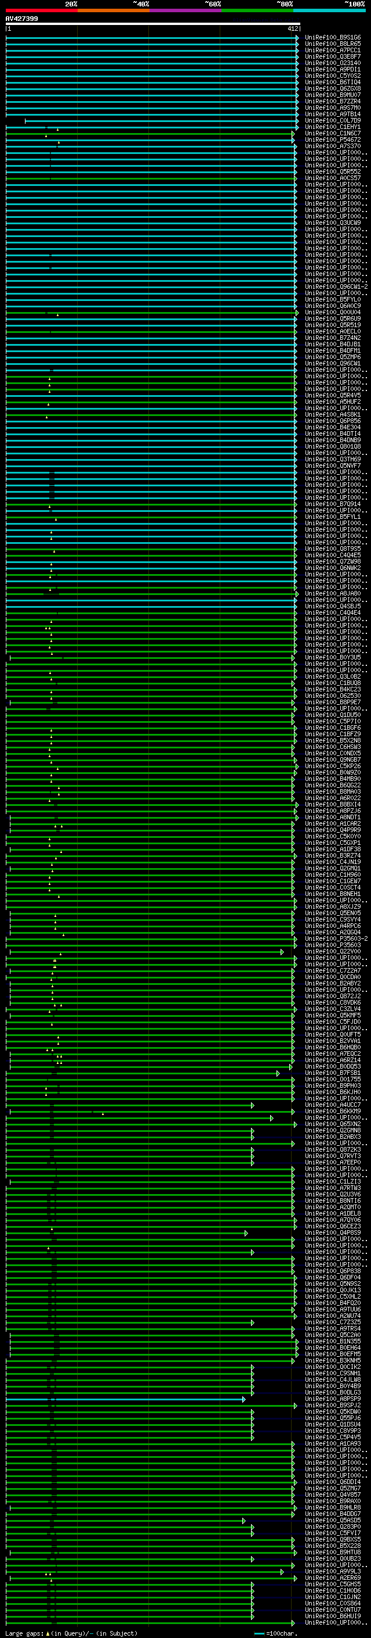Select hit UniRef100_Q3UCW9
Viewport: 371px width, 1638px height.
coord(333,223)
